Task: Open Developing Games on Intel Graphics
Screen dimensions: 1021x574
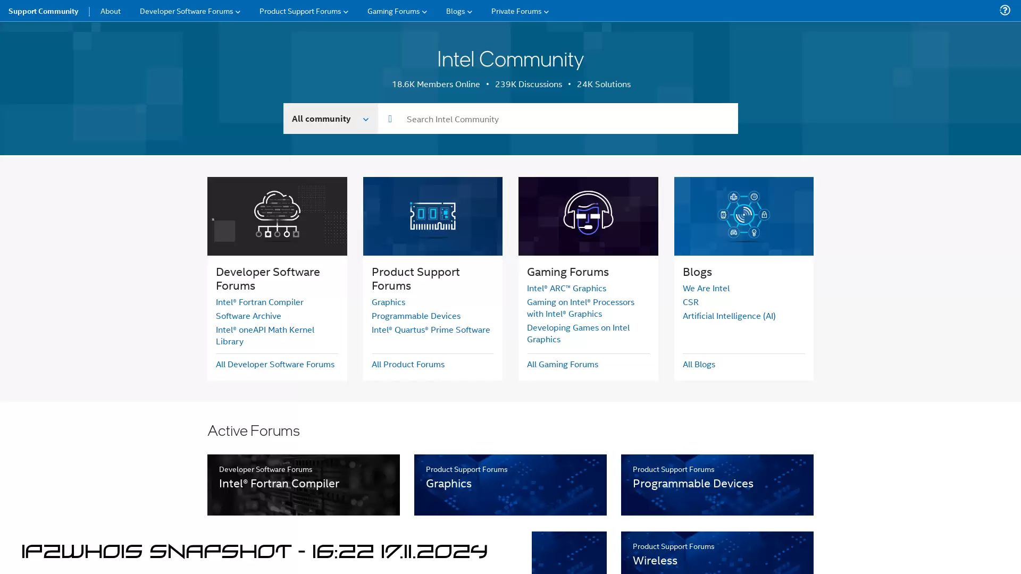Action: 578,333
